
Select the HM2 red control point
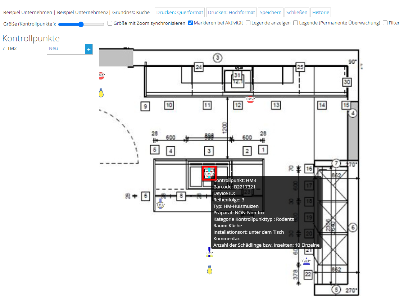[250, 100]
